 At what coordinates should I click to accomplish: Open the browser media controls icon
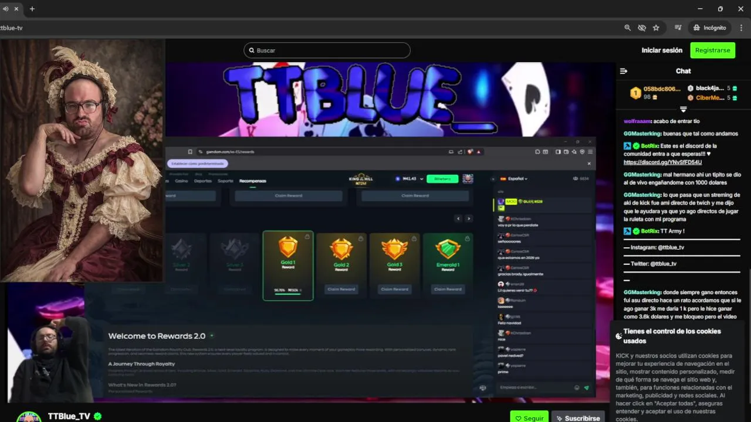(678, 28)
